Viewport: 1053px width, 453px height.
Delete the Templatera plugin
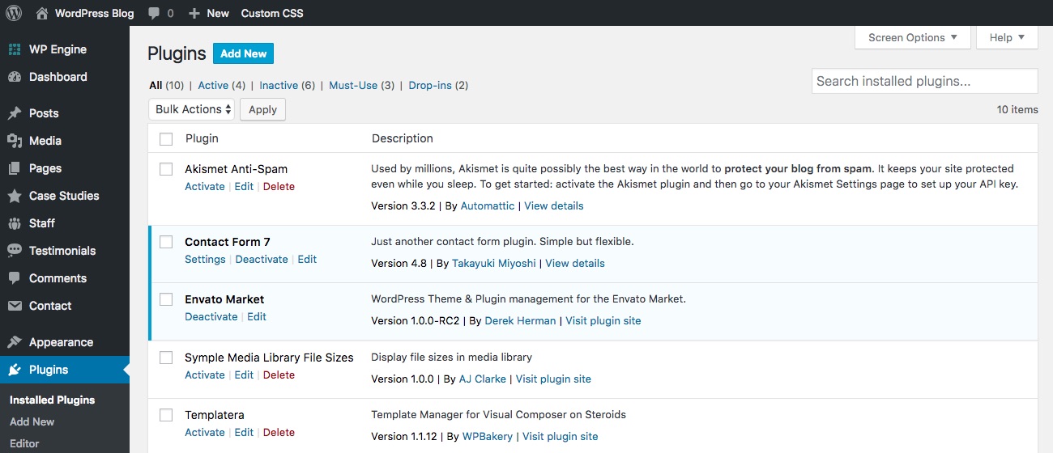[x=279, y=432]
